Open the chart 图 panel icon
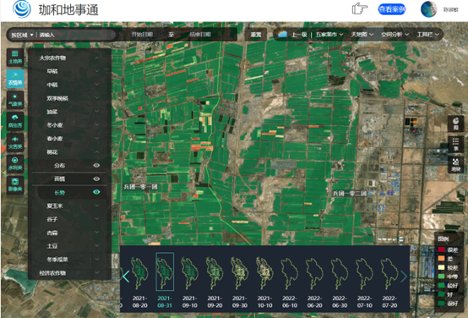468x318 pixels. pos(456,123)
